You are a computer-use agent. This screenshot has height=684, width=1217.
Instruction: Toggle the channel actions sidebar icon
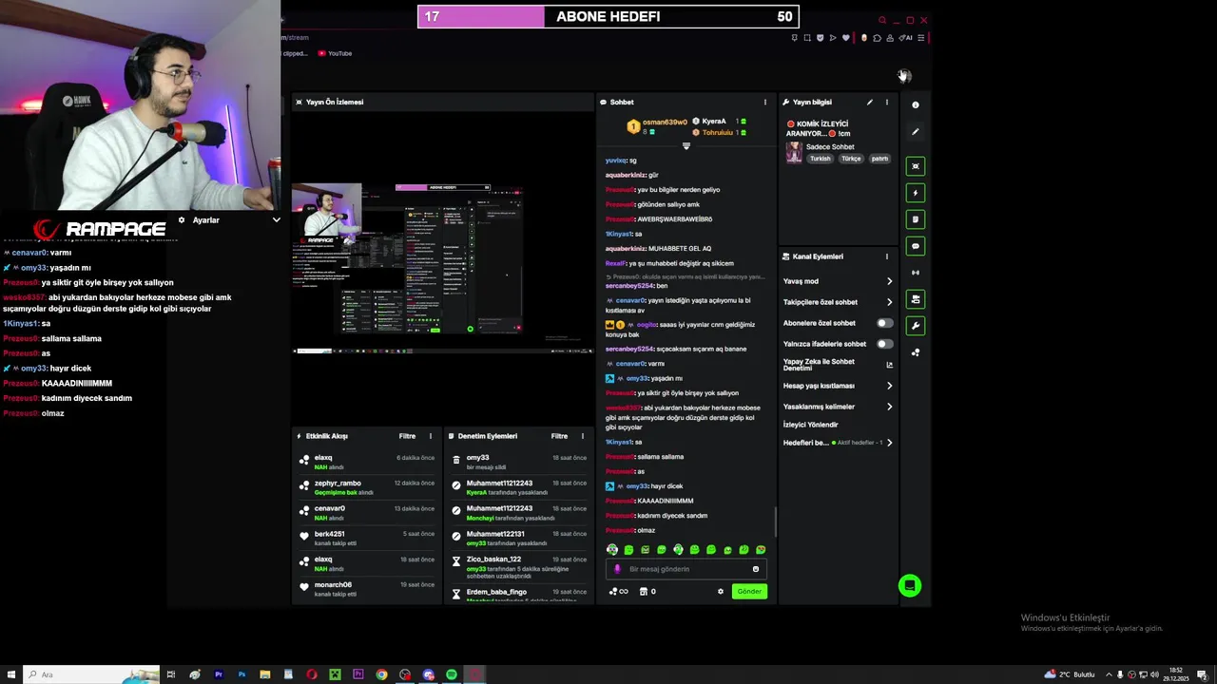pyautogui.click(x=916, y=299)
